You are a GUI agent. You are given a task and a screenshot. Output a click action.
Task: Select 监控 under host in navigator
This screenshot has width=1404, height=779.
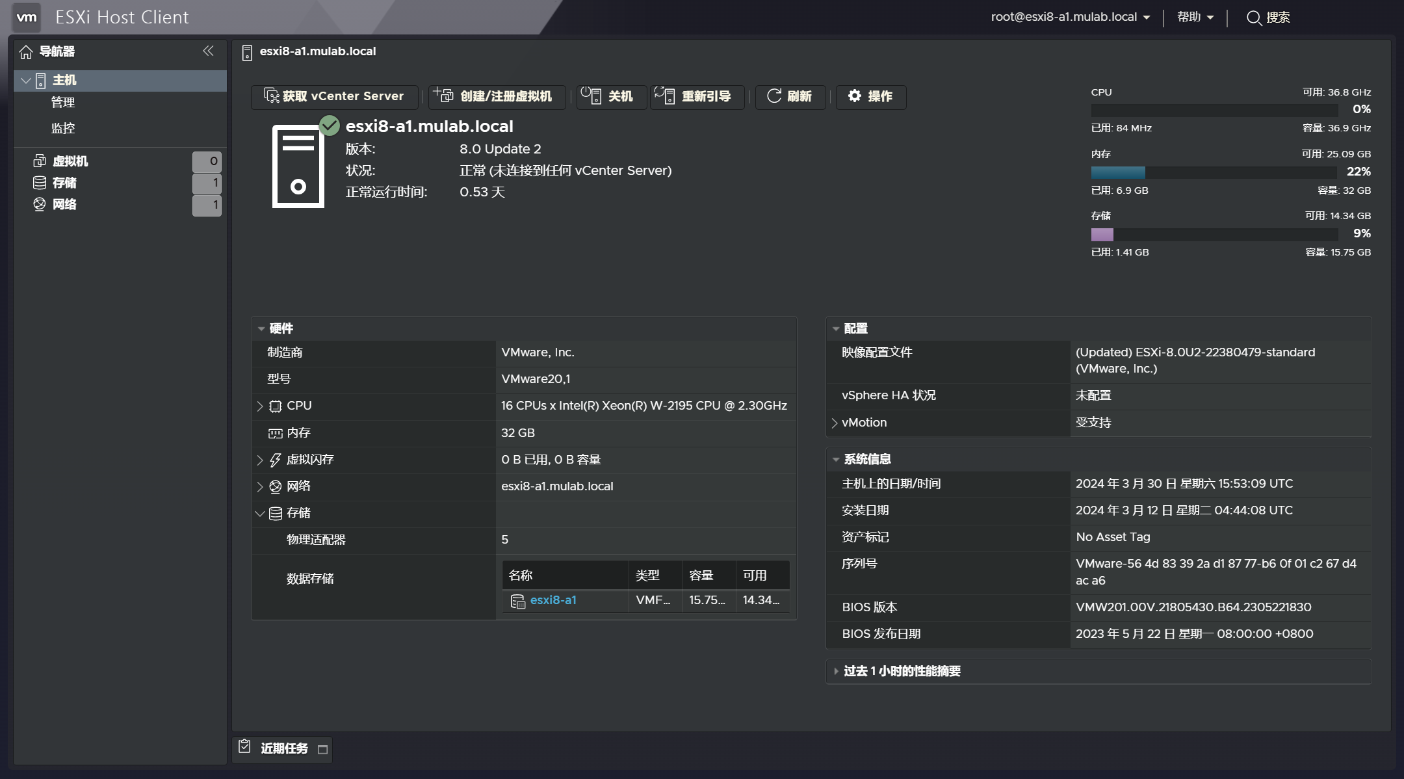click(x=63, y=129)
